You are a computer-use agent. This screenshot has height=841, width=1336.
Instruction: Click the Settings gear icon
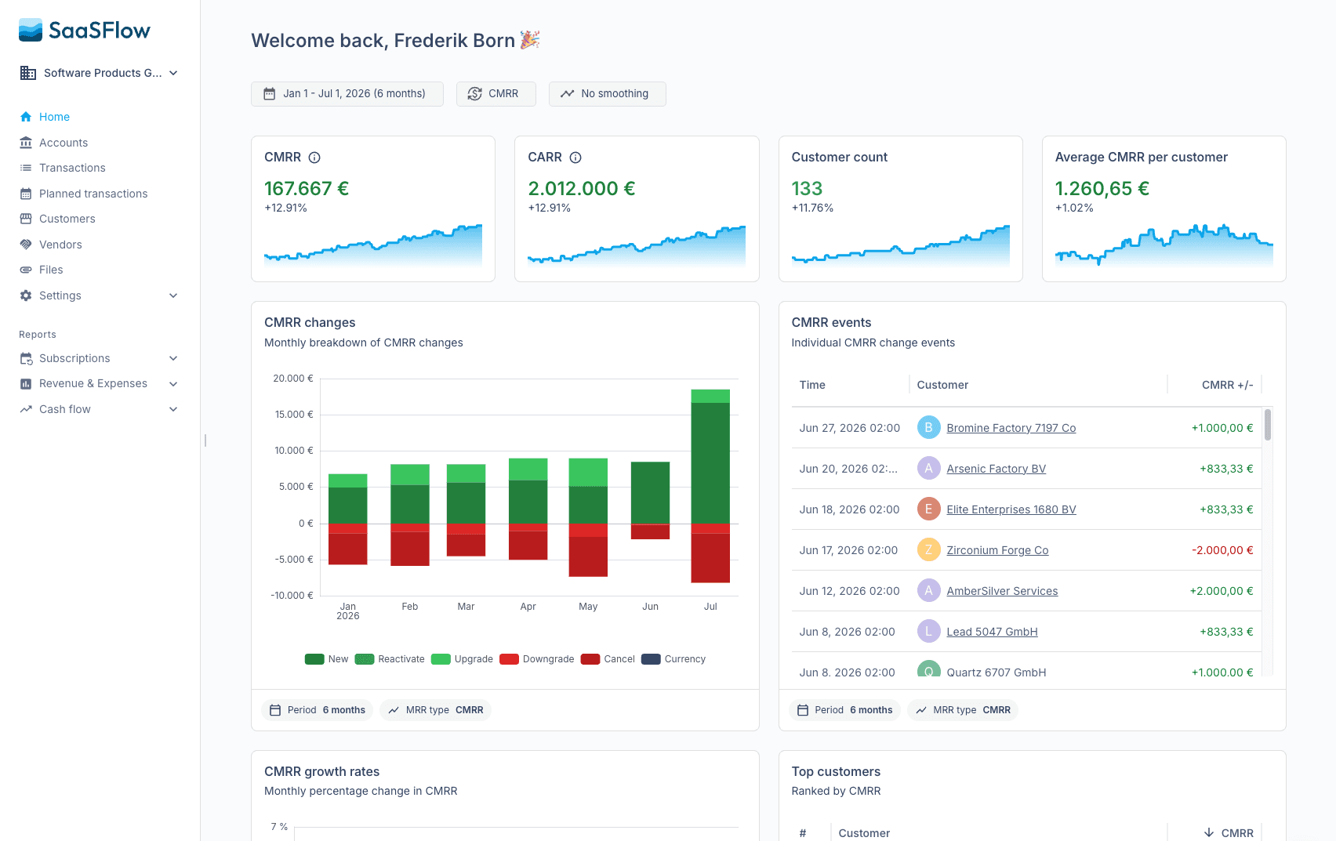(26, 295)
